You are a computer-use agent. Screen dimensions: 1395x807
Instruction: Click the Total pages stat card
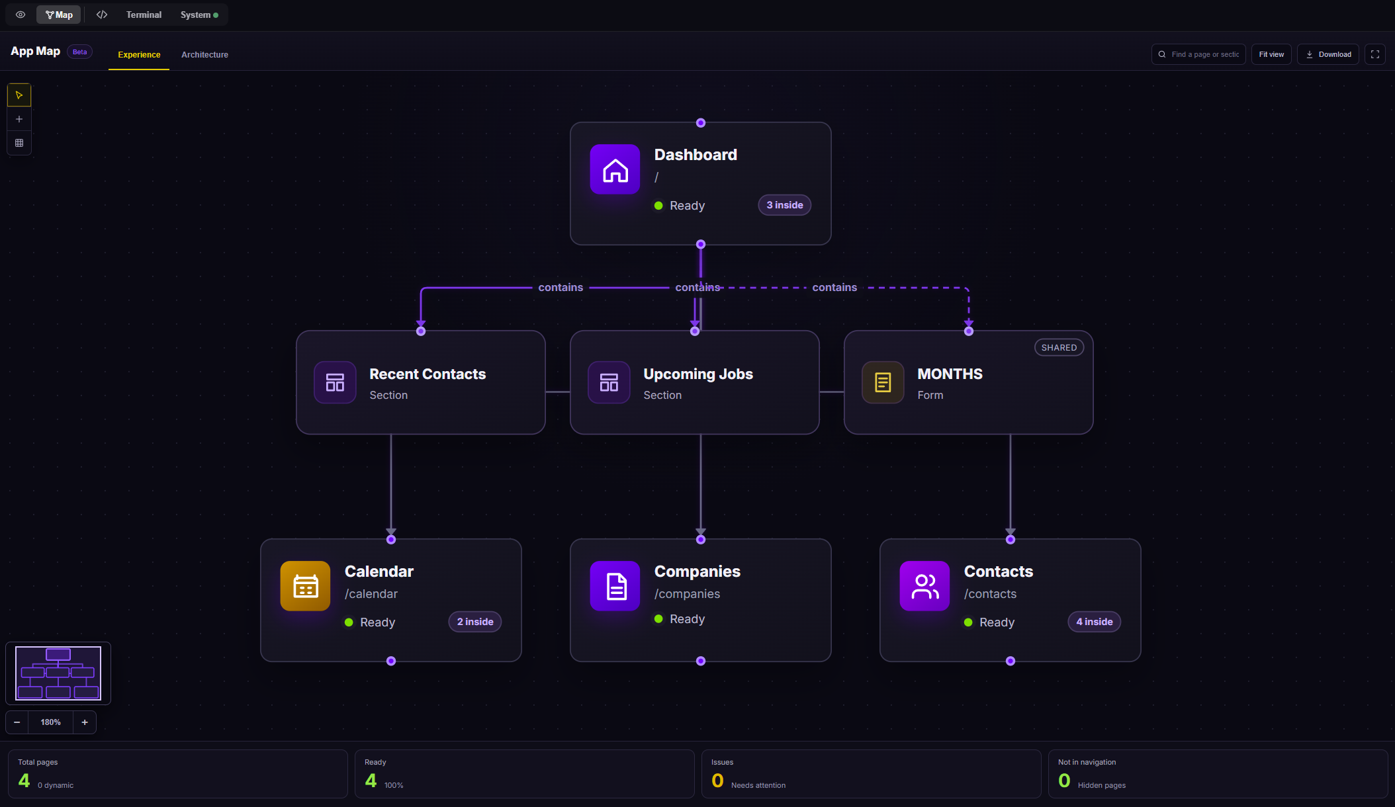pyautogui.click(x=177, y=774)
